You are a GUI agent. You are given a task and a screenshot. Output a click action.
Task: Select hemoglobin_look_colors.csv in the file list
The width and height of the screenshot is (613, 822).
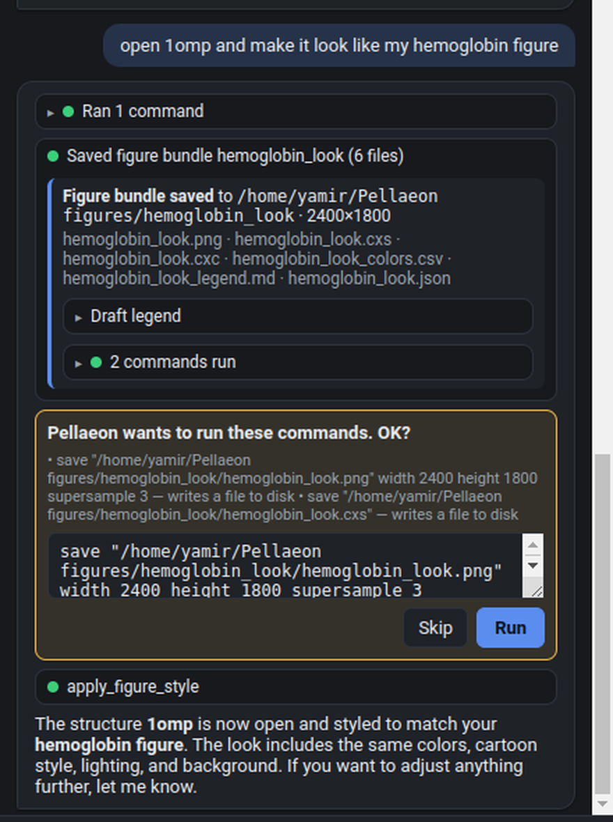(x=337, y=259)
